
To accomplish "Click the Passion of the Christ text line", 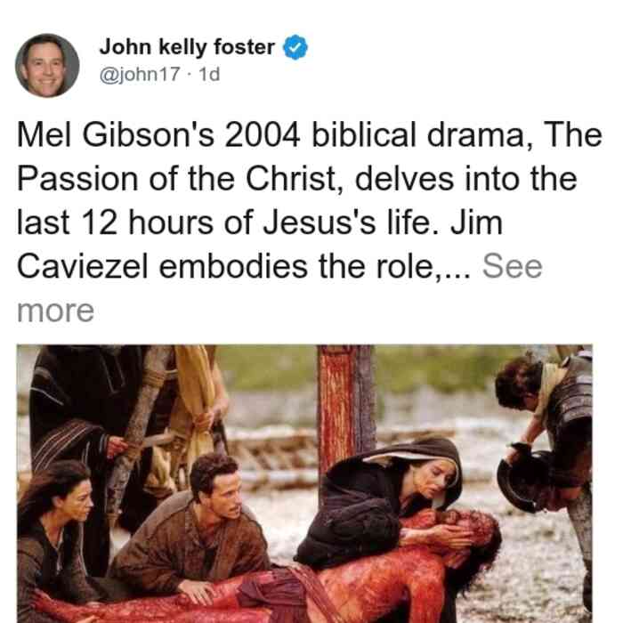I will pos(296,179).
